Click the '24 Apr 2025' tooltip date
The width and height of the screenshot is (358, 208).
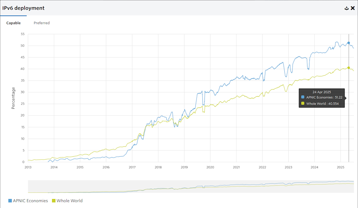pyautogui.click(x=322, y=92)
